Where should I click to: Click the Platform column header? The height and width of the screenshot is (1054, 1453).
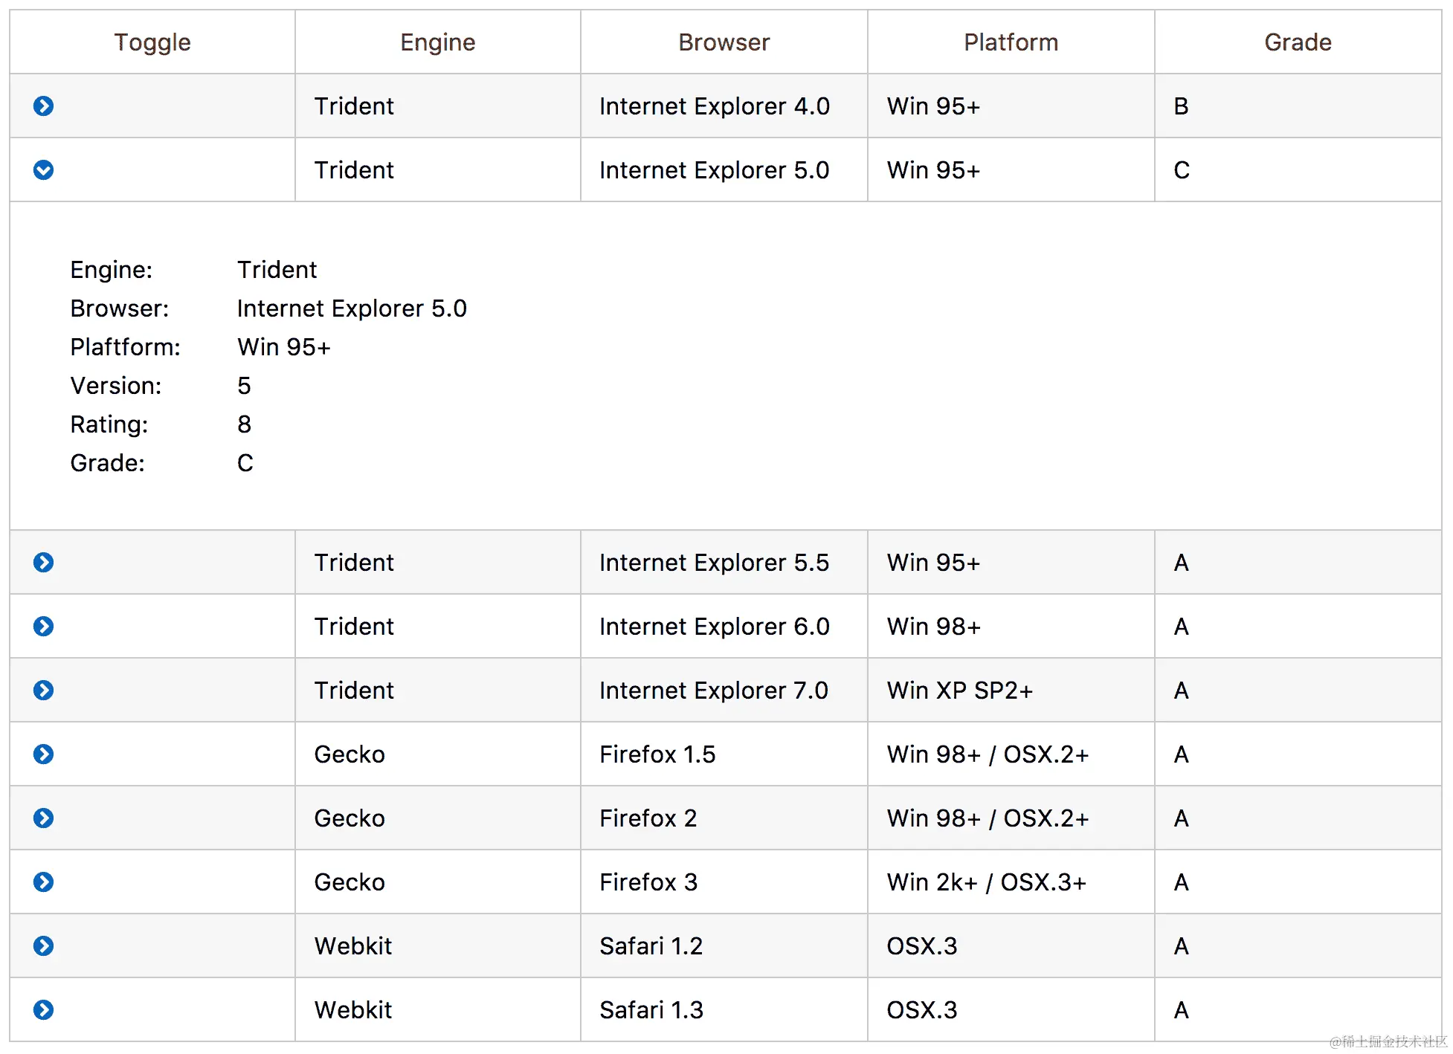1011,42
